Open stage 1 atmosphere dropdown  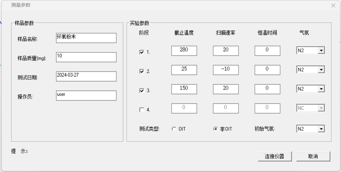pos(321,51)
